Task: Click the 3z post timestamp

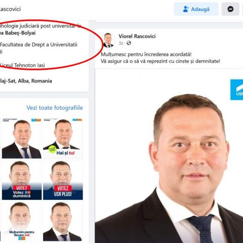Action: pos(120,43)
